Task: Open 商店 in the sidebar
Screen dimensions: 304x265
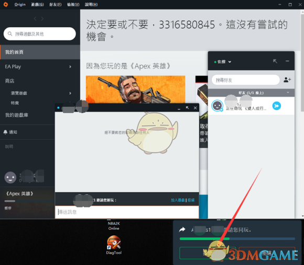Action: pyautogui.click(x=9, y=81)
